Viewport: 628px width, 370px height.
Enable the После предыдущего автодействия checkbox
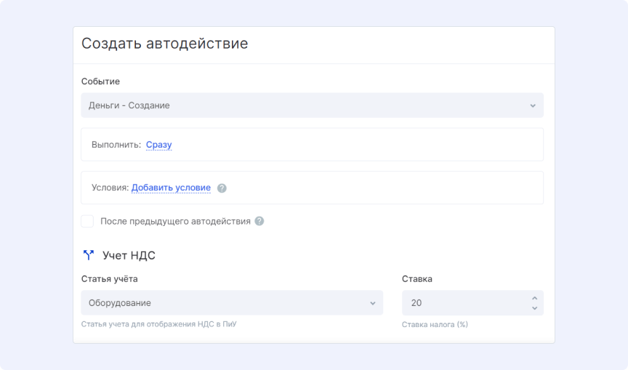click(87, 221)
